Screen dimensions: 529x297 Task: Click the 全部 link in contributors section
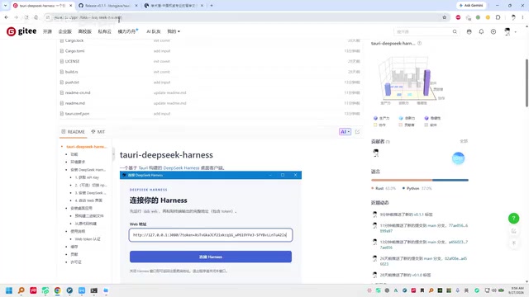pyautogui.click(x=464, y=141)
